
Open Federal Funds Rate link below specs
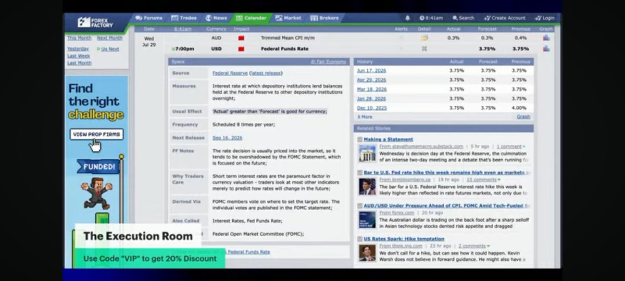pyautogui.click(x=248, y=252)
